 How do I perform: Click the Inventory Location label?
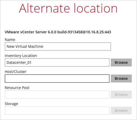coord(21,56)
